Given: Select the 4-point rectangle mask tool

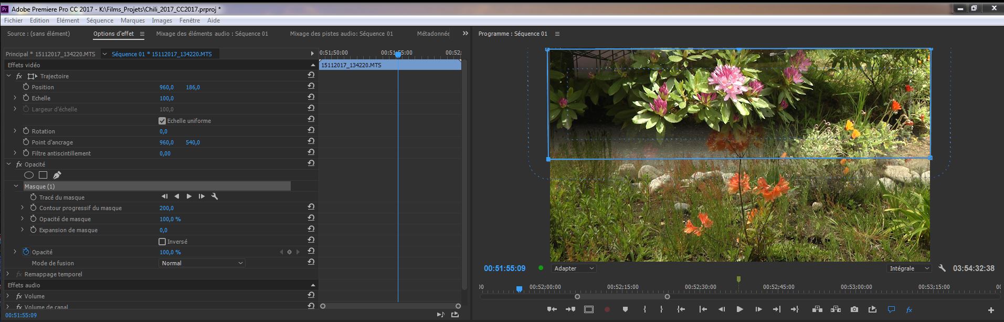Looking at the screenshot, I should pyautogui.click(x=43, y=175).
